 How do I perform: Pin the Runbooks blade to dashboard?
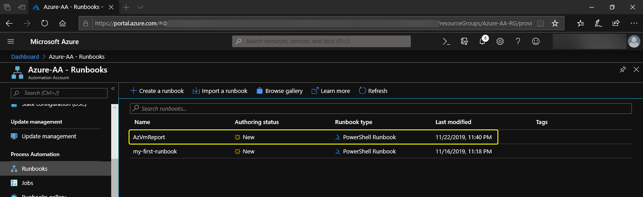(623, 70)
